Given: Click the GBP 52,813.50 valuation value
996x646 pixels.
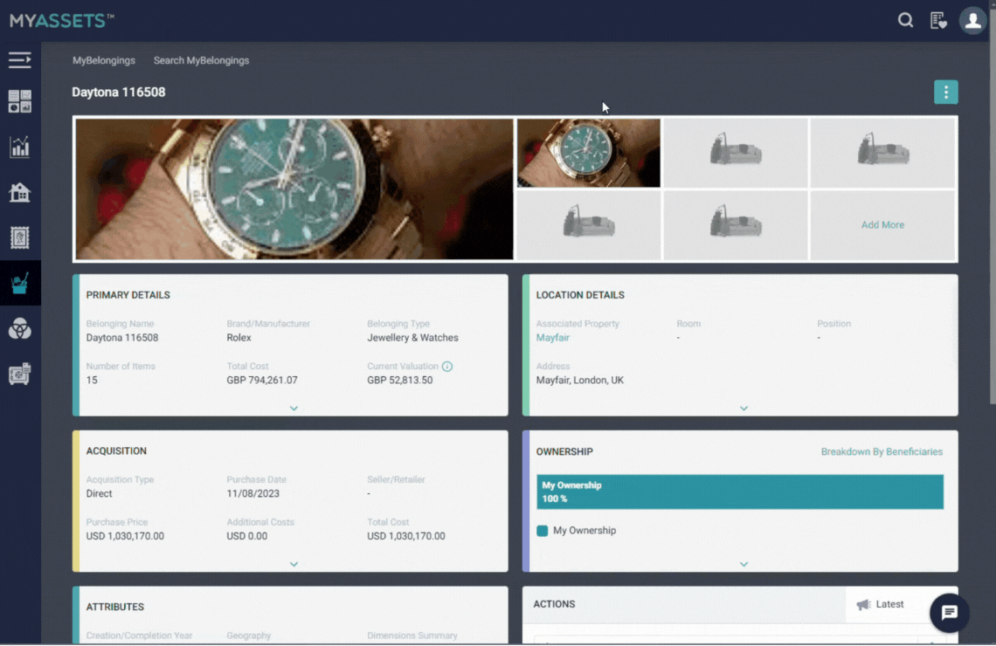Looking at the screenshot, I should tap(399, 380).
